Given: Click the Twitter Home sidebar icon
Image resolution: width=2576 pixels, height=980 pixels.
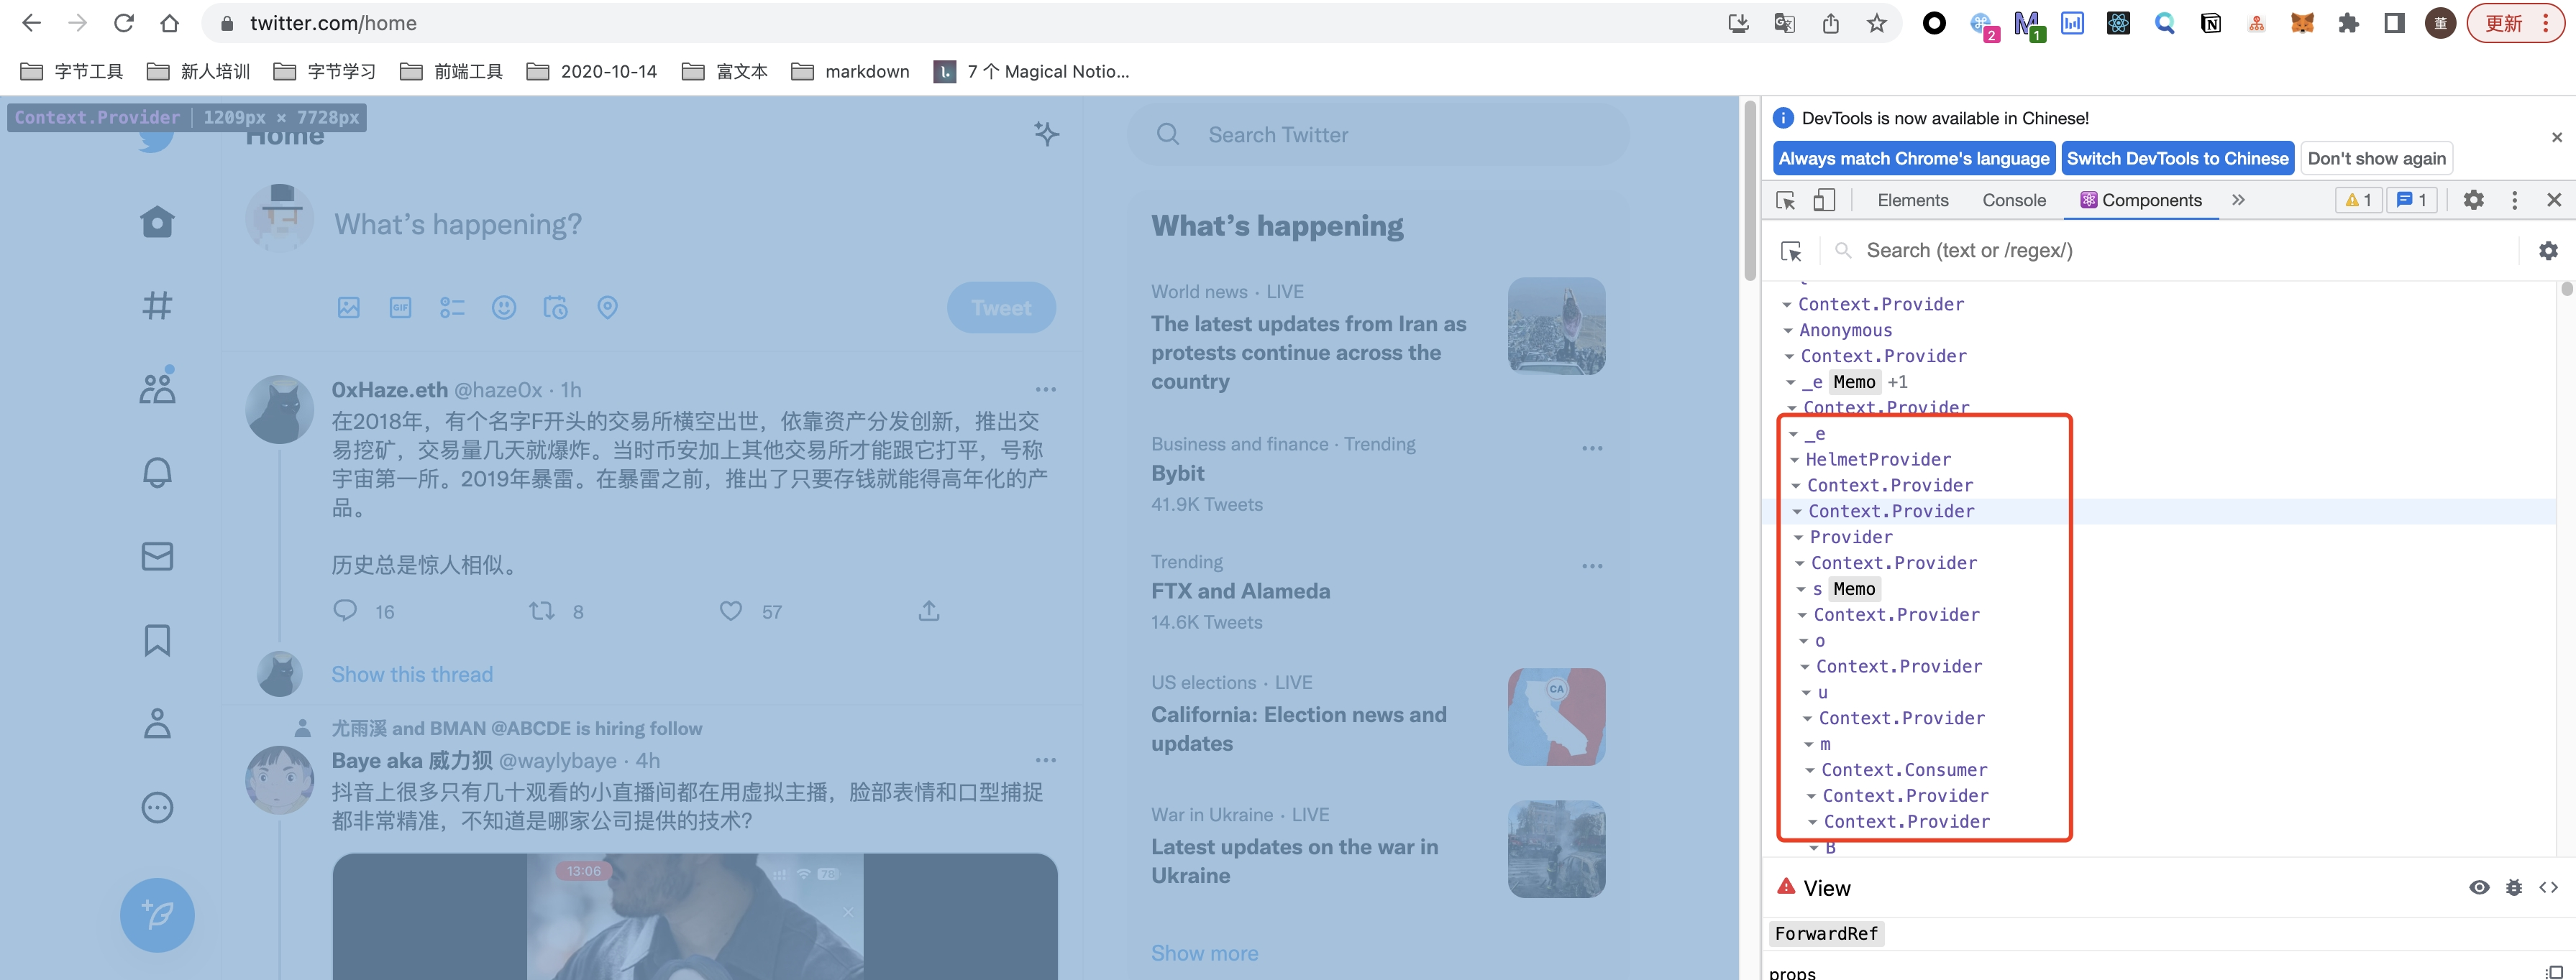Looking at the screenshot, I should [157, 222].
